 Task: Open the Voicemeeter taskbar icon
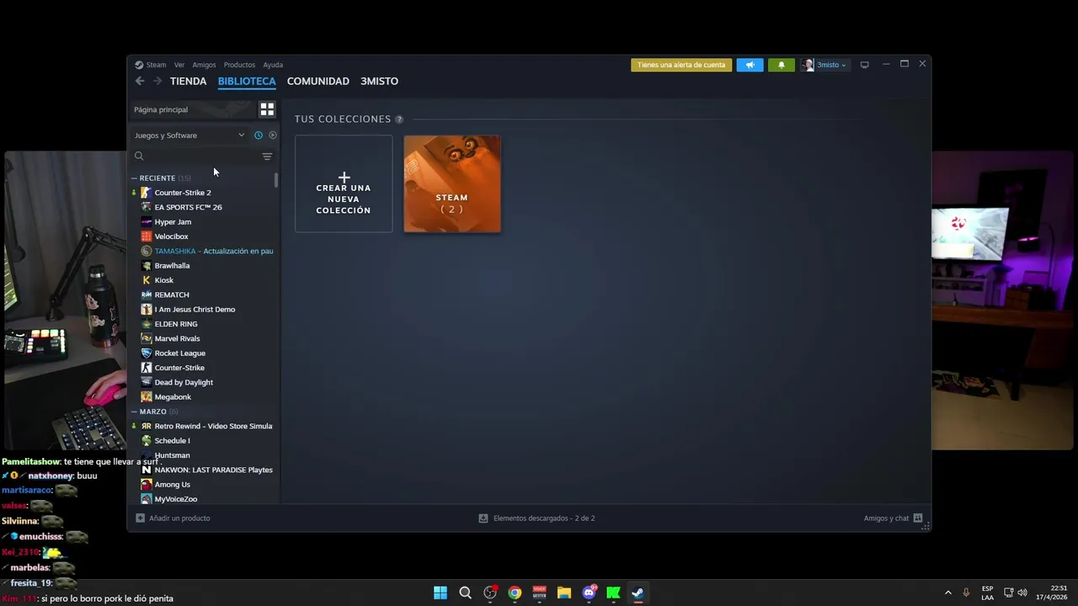coord(540,593)
